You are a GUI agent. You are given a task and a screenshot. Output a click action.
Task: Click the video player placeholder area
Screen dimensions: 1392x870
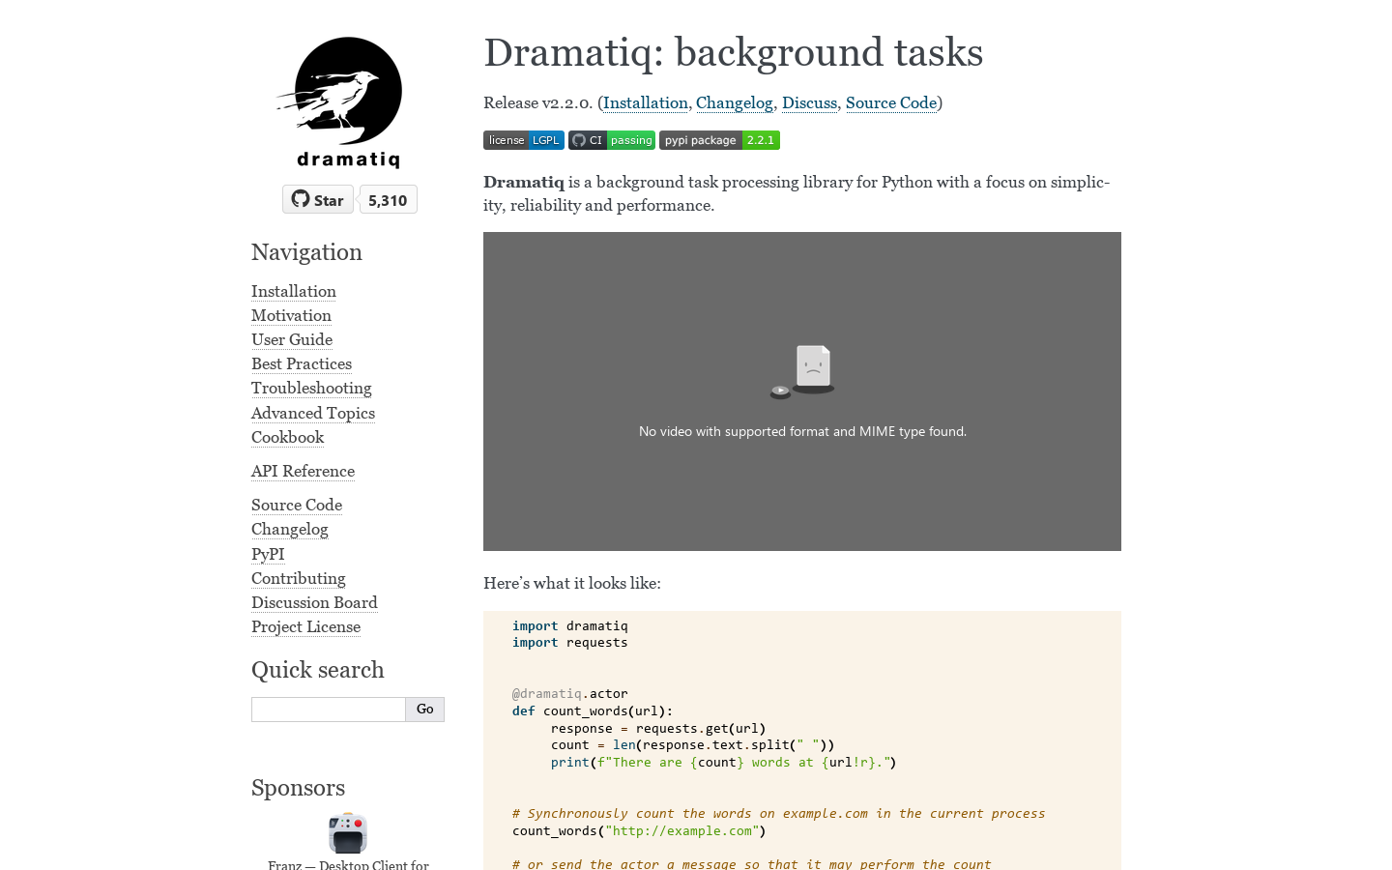[802, 391]
